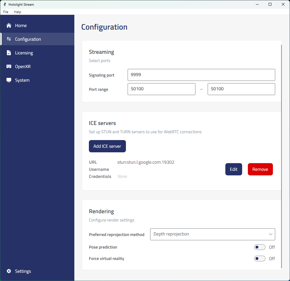Click the 'Streaming' section heading
The height and width of the screenshot is (281, 290).
point(101,52)
